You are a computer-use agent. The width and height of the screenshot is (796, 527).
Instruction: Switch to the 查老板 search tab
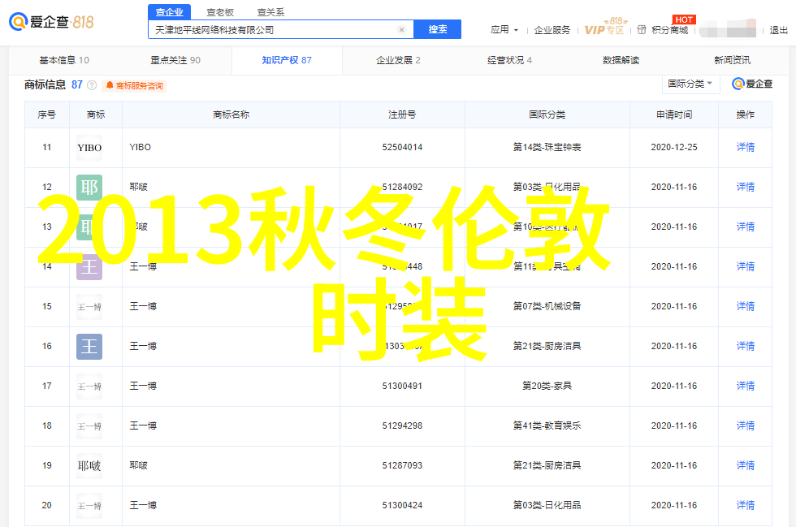pos(220,12)
